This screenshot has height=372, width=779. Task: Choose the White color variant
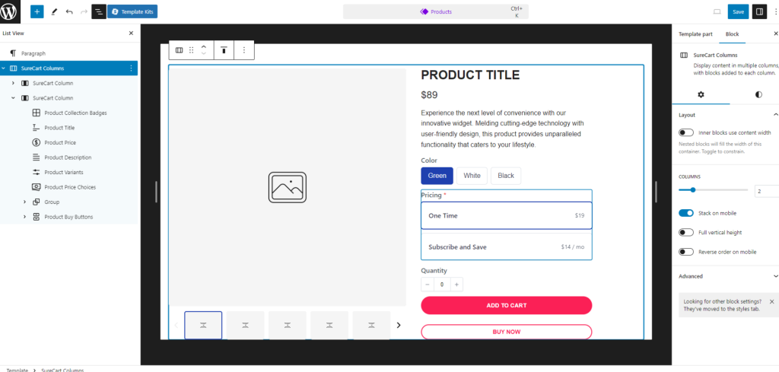tap(472, 176)
